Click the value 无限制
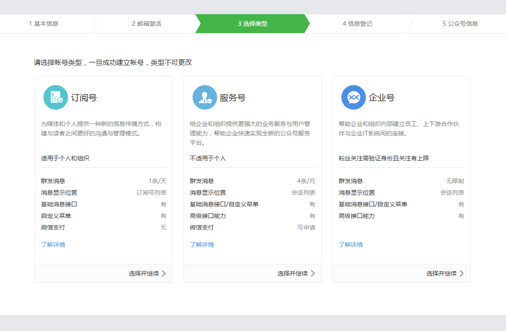This screenshot has height=331, width=506. coord(455,181)
